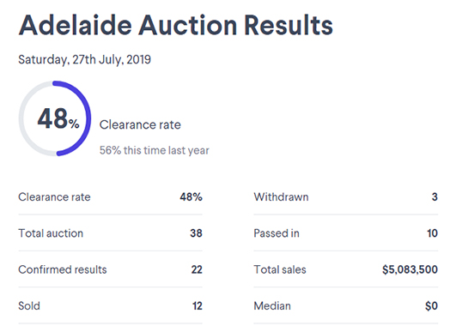
Task: Click the Total sales amount $5,083,500
Action: pos(410,269)
